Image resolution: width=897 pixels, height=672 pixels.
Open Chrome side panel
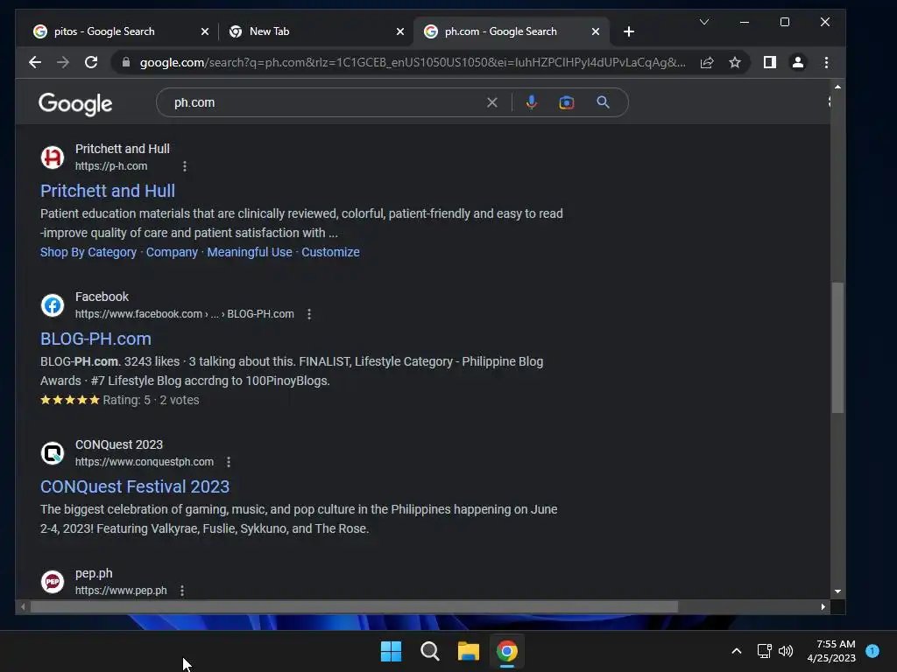770,62
